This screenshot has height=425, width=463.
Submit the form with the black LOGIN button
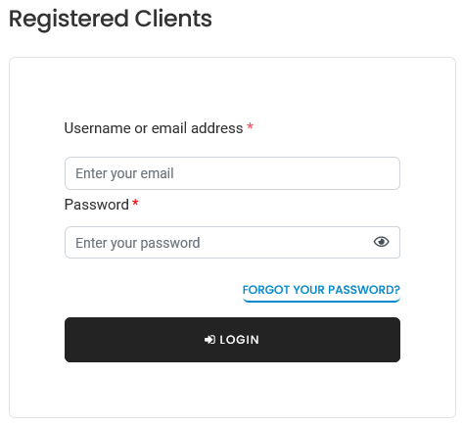pos(232,340)
